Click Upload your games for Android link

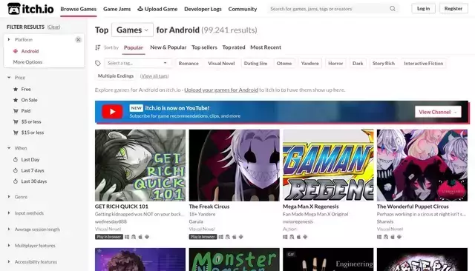221,90
